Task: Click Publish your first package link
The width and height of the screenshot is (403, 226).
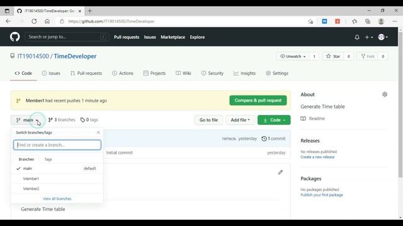Action: coord(322,195)
